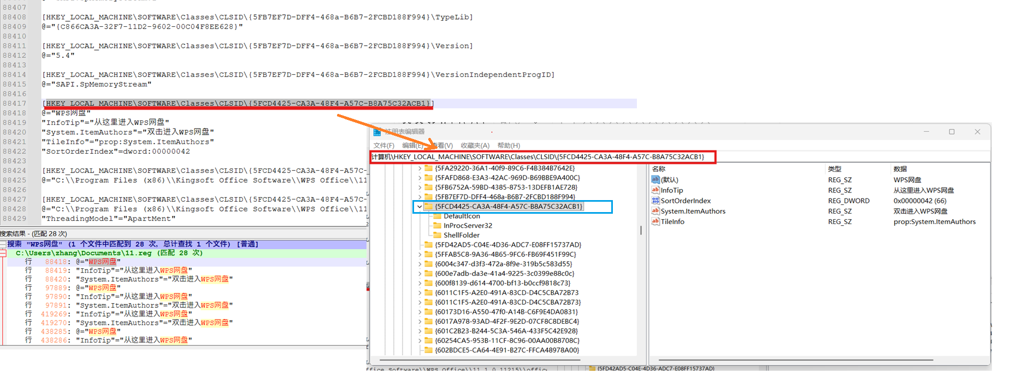The image size is (1022, 386).
Task: Click folder icon of {5FFAB5C8-9A36-4B65-9FC6-FB69F451F99C}
Action: (x=429, y=255)
